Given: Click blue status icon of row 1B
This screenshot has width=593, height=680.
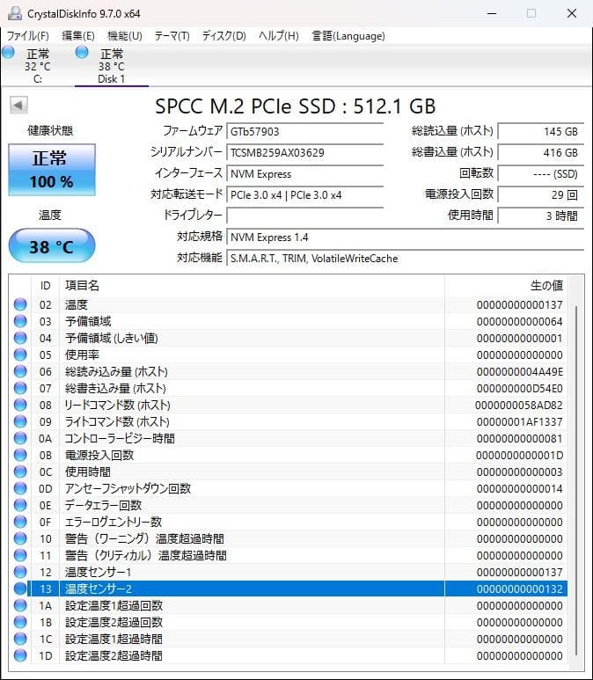Looking at the screenshot, I should [20, 622].
